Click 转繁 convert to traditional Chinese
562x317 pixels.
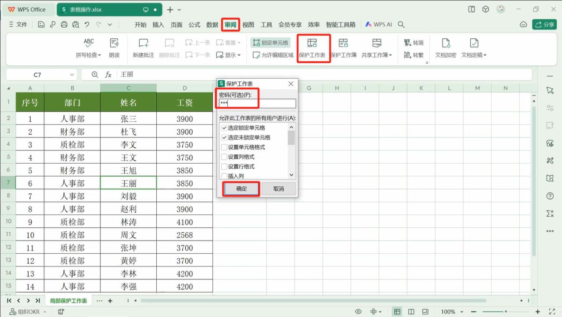[x=414, y=55]
